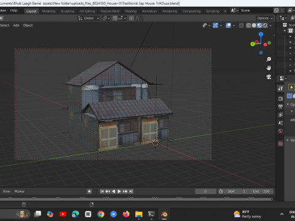Open overlays options dropdown arrow

(x=234, y=25)
